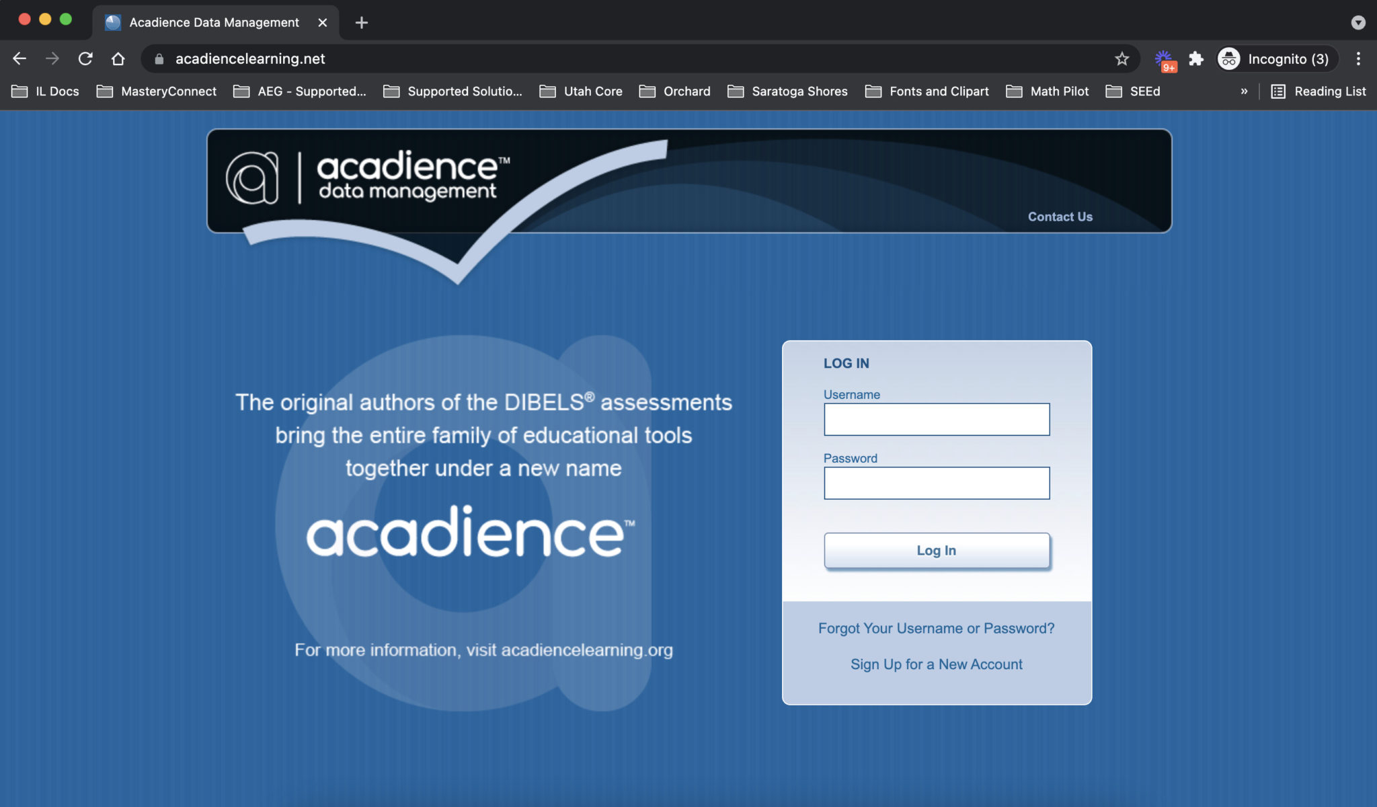Open the Extensions puzzle piece menu
This screenshot has width=1377, height=807.
[x=1195, y=59]
